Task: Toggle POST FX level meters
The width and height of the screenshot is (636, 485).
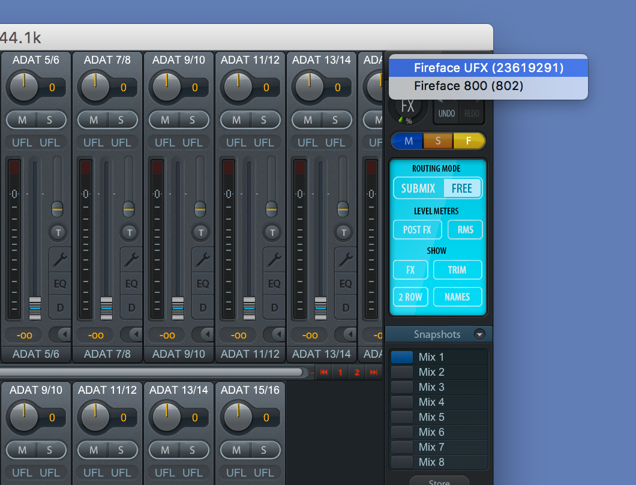Action: 418,230
